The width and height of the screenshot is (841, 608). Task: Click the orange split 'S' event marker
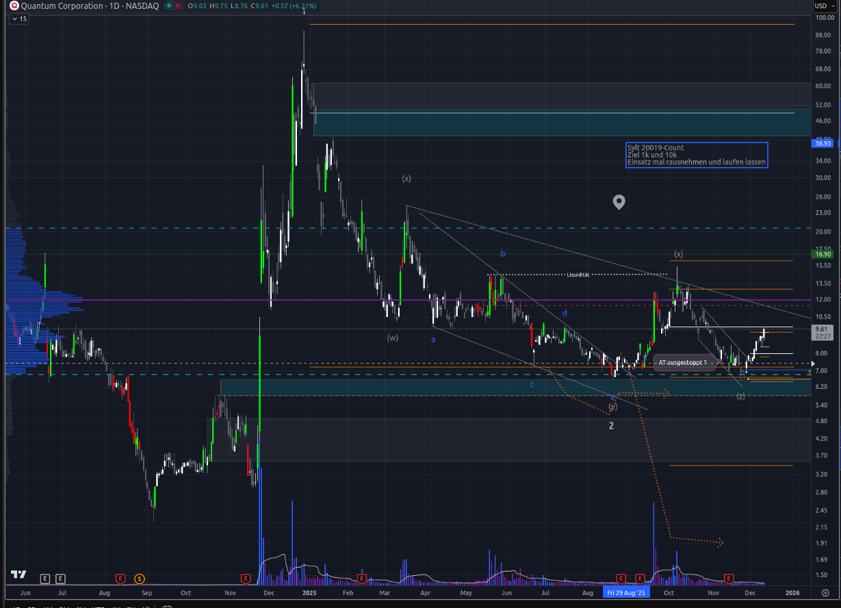[140, 579]
